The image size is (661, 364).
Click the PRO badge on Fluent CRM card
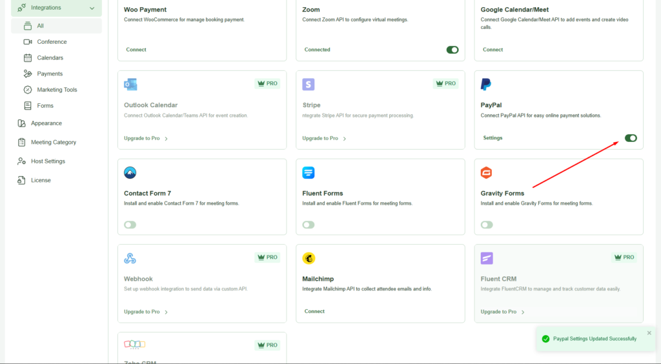[x=624, y=257]
